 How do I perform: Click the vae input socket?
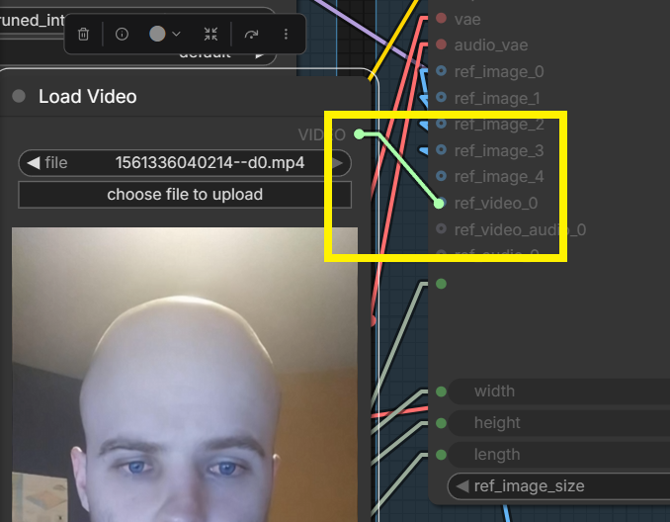(x=441, y=19)
